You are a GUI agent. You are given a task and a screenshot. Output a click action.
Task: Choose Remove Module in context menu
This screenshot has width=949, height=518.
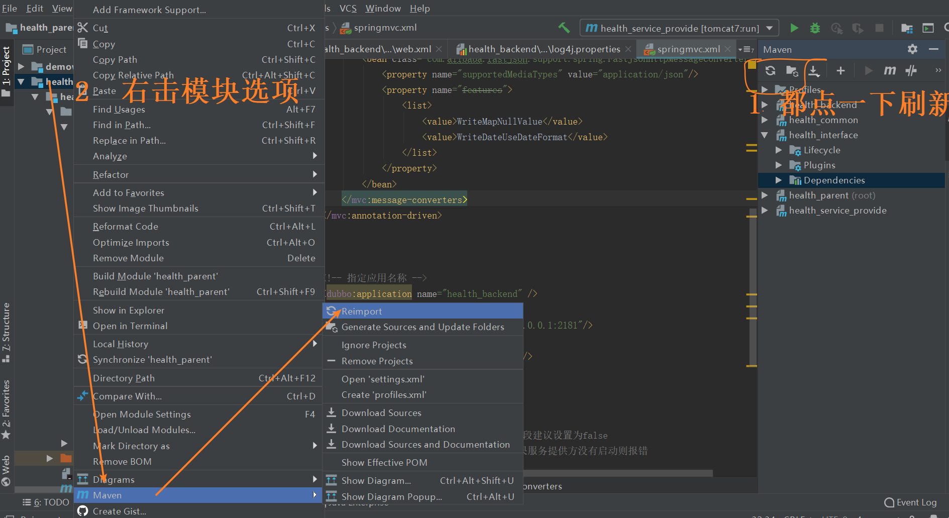click(x=198, y=258)
